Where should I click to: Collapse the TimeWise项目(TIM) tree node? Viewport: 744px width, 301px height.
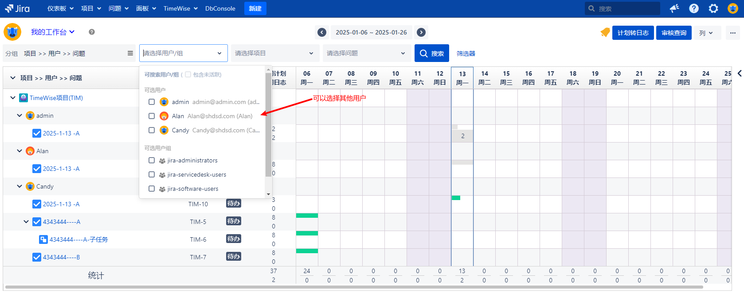[x=13, y=98]
